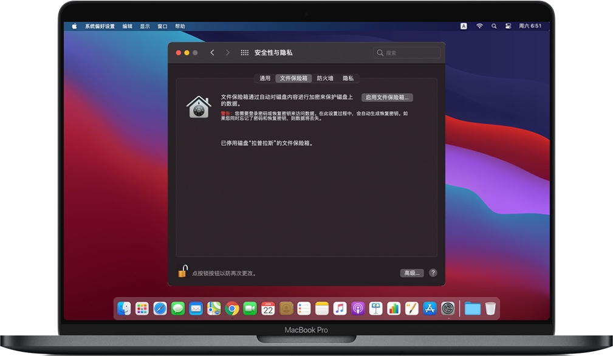Go forward using the right arrow
The height and width of the screenshot is (356, 613).
tap(228, 52)
